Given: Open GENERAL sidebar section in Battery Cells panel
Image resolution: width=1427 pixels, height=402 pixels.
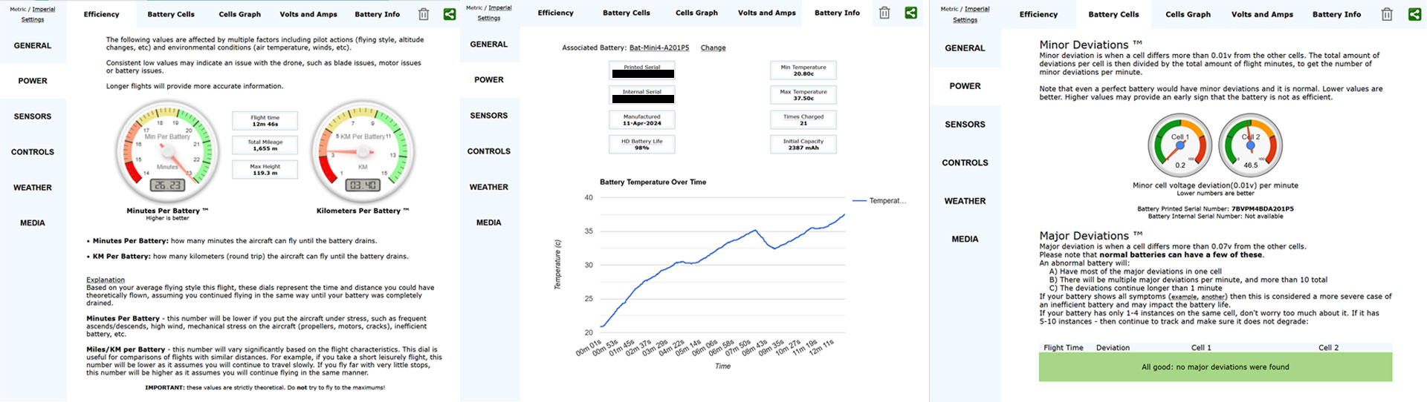Looking at the screenshot, I should (x=965, y=48).
